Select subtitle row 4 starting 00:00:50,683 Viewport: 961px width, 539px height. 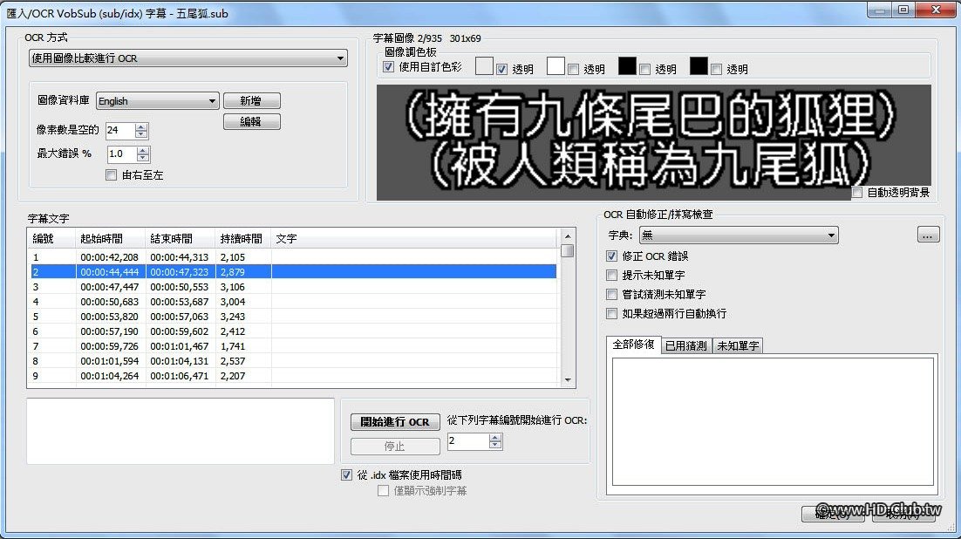click(294, 302)
